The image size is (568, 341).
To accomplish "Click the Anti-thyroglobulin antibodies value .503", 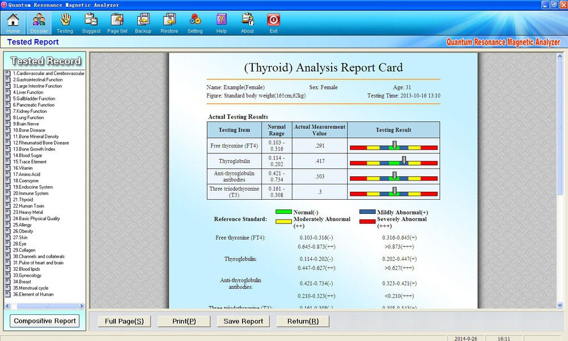I will [x=319, y=176].
